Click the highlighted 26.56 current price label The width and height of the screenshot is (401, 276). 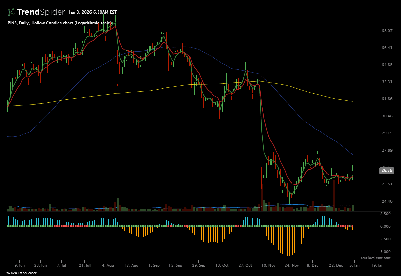click(387, 171)
